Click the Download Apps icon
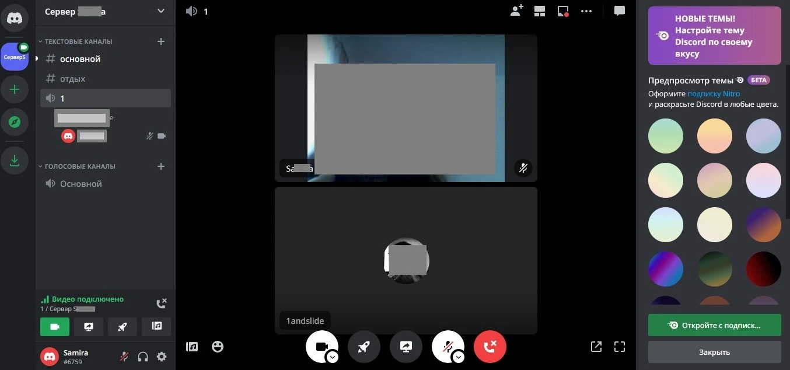Image resolution: width=790 pixels, height=370 pixels. tap(15, 160)
